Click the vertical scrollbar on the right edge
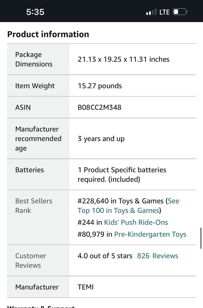203x308 pixels. [201, 238]
